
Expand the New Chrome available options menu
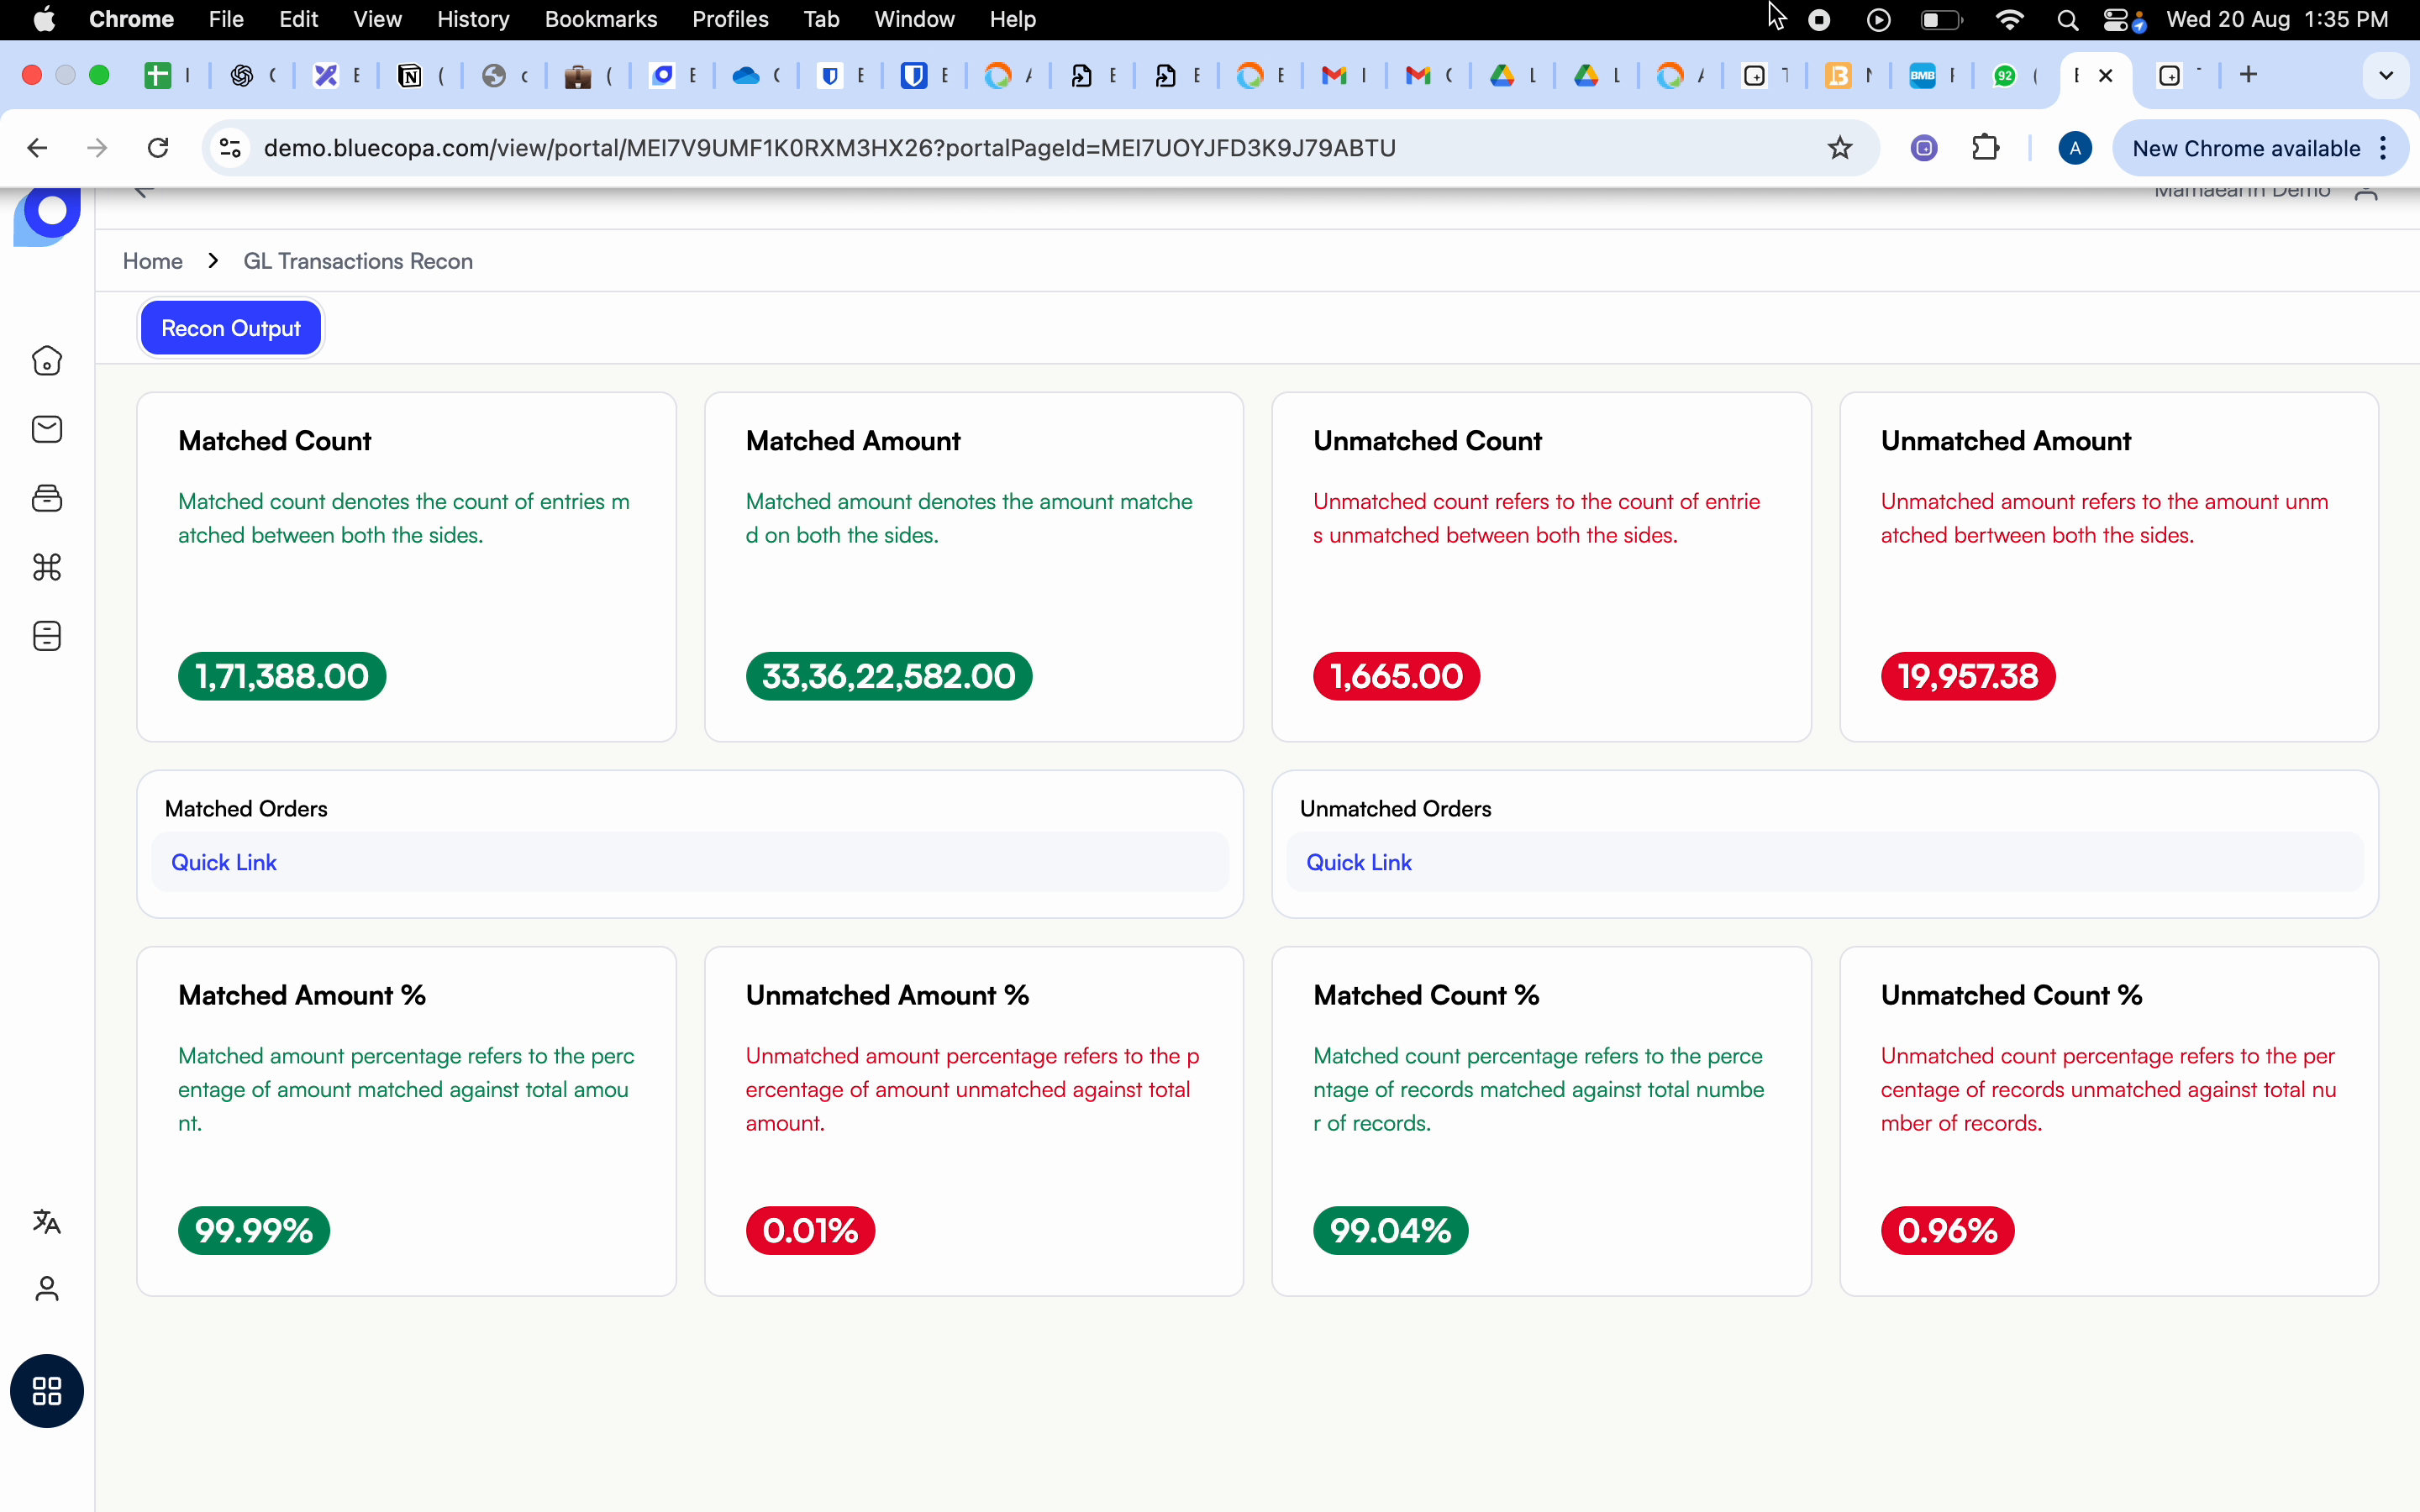(2383, 147)
